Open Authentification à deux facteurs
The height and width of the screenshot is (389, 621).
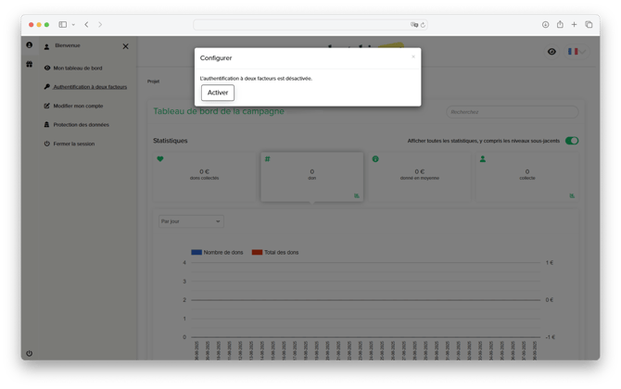click(x=90, y=87)
